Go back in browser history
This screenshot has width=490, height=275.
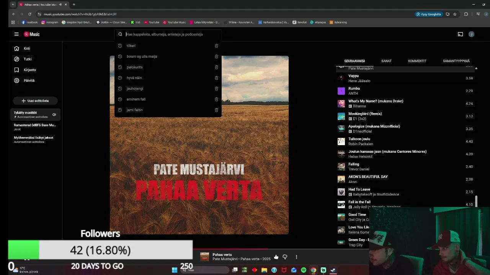click(x=14, y=14)
